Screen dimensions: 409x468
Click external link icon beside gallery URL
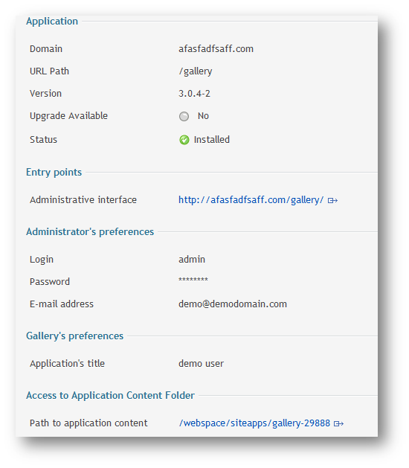point(332,200)
